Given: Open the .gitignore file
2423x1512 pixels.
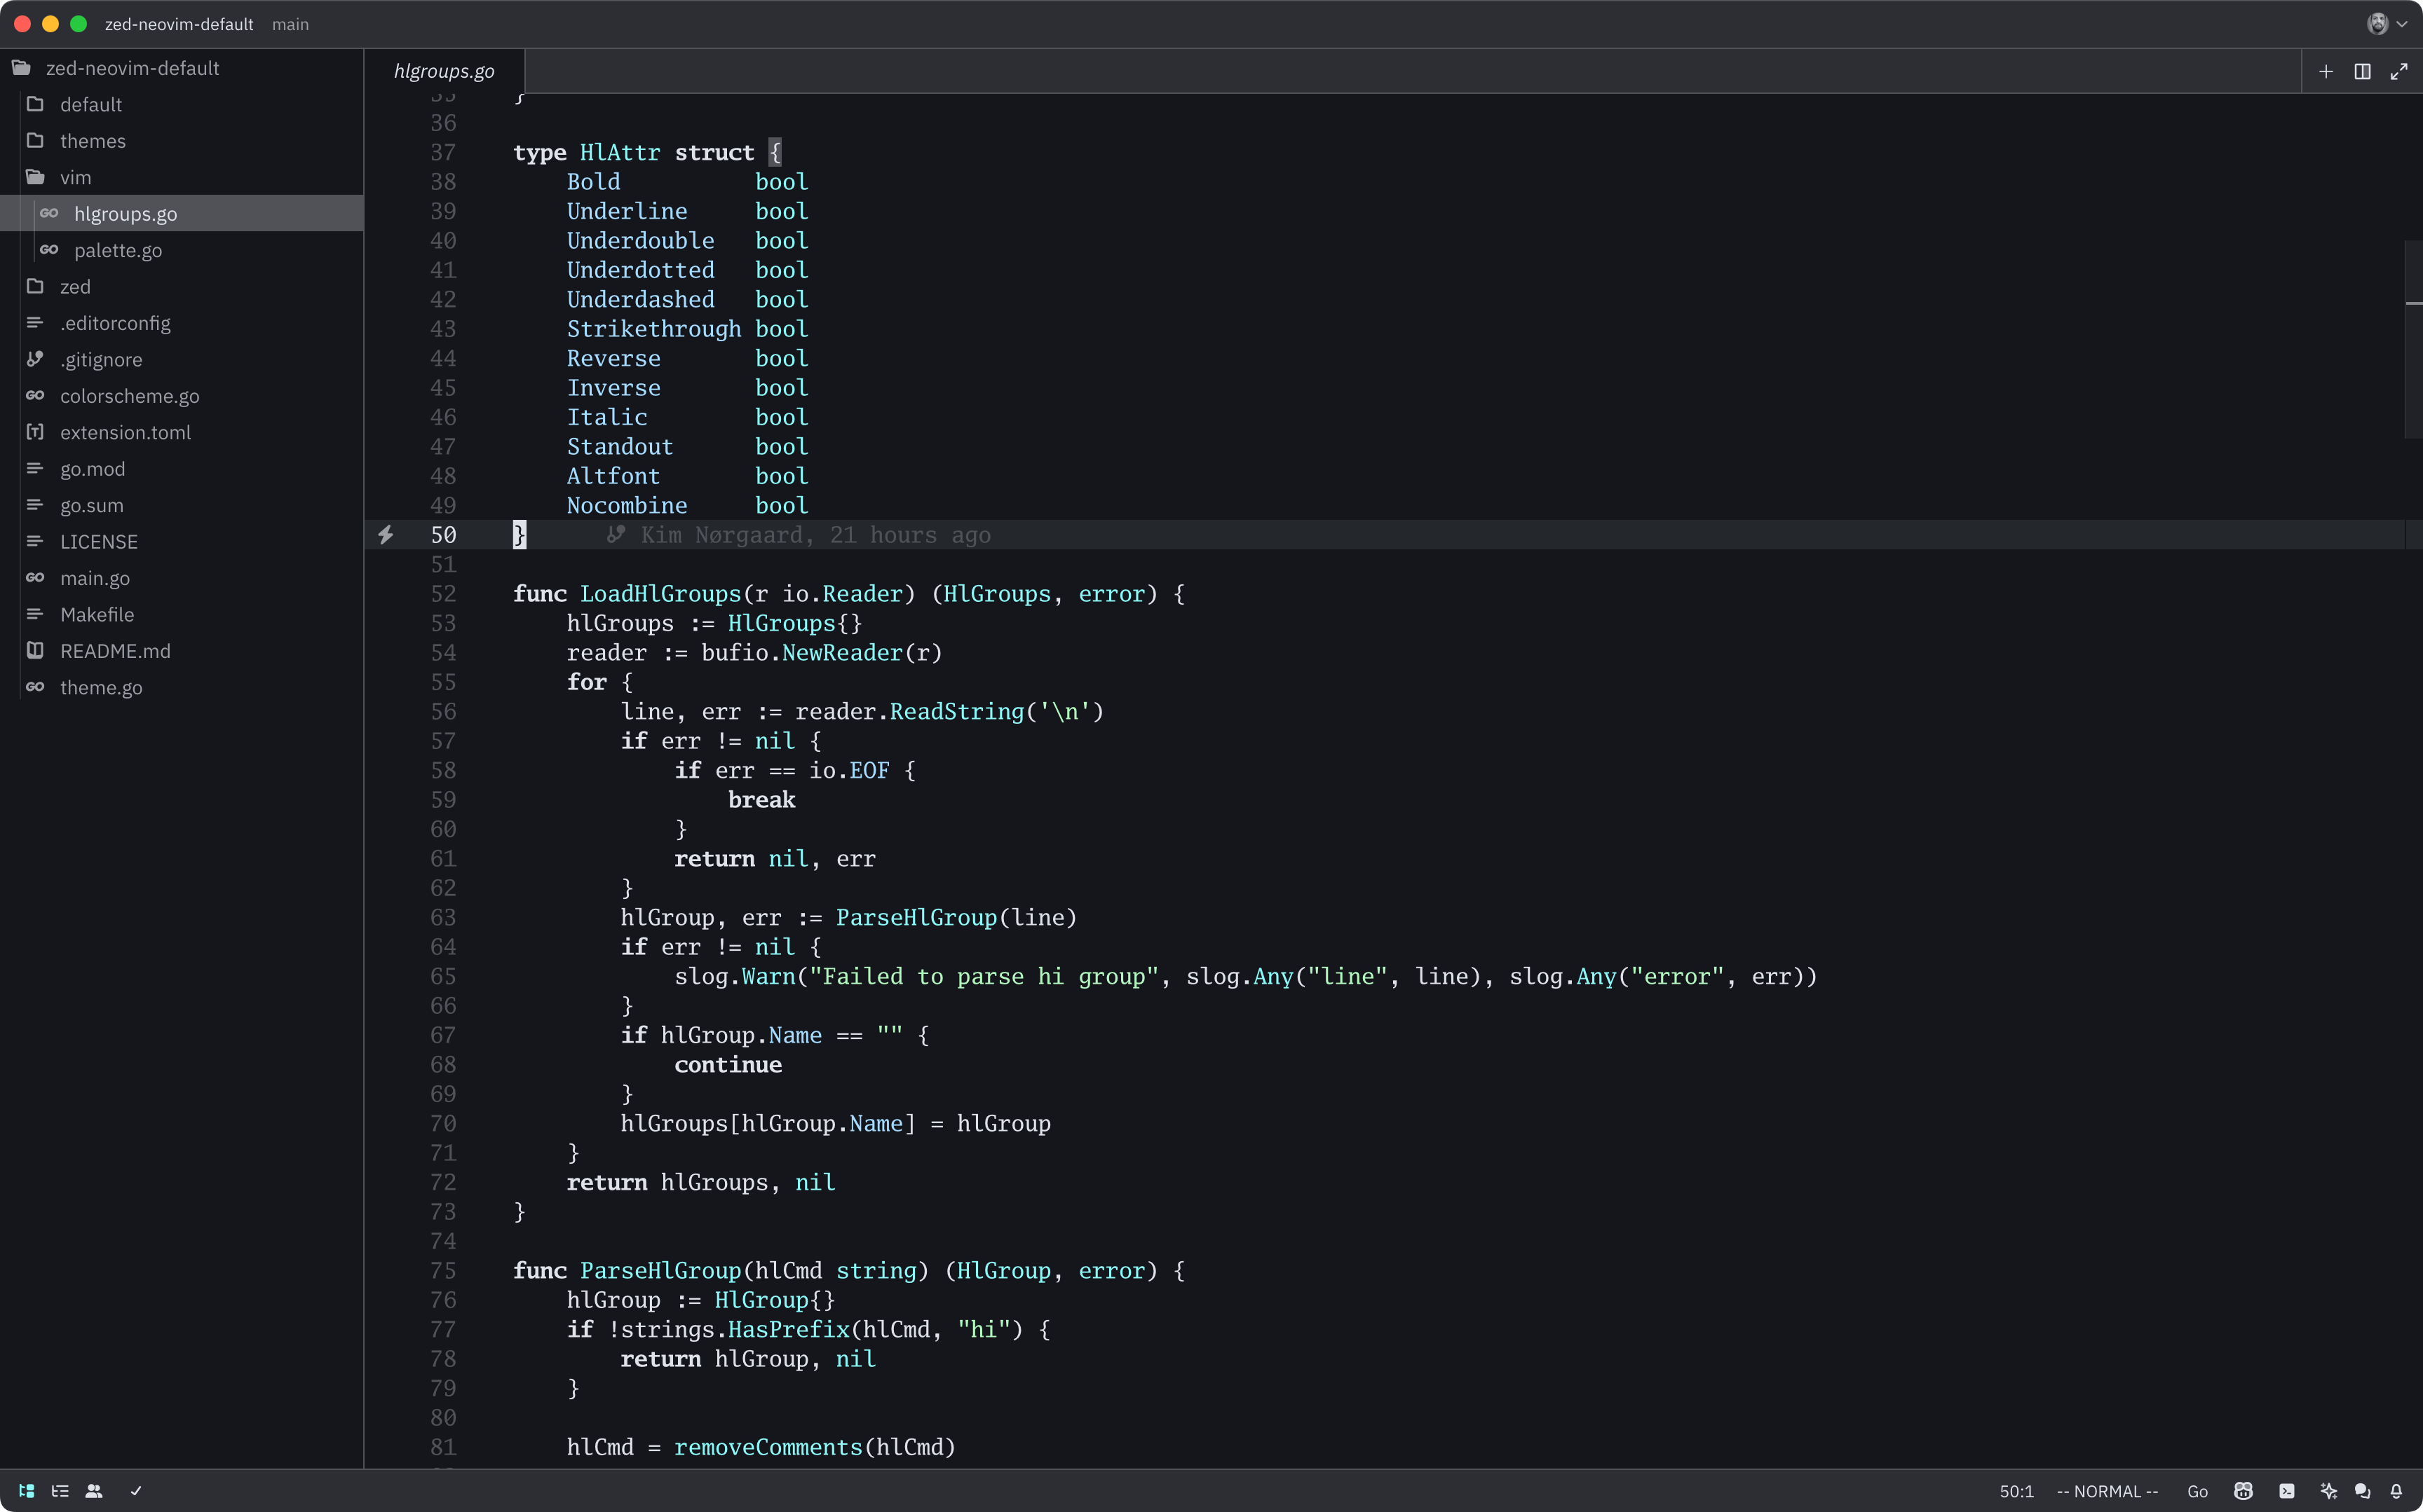Looking at the screenshot, I should click(181, 359).
